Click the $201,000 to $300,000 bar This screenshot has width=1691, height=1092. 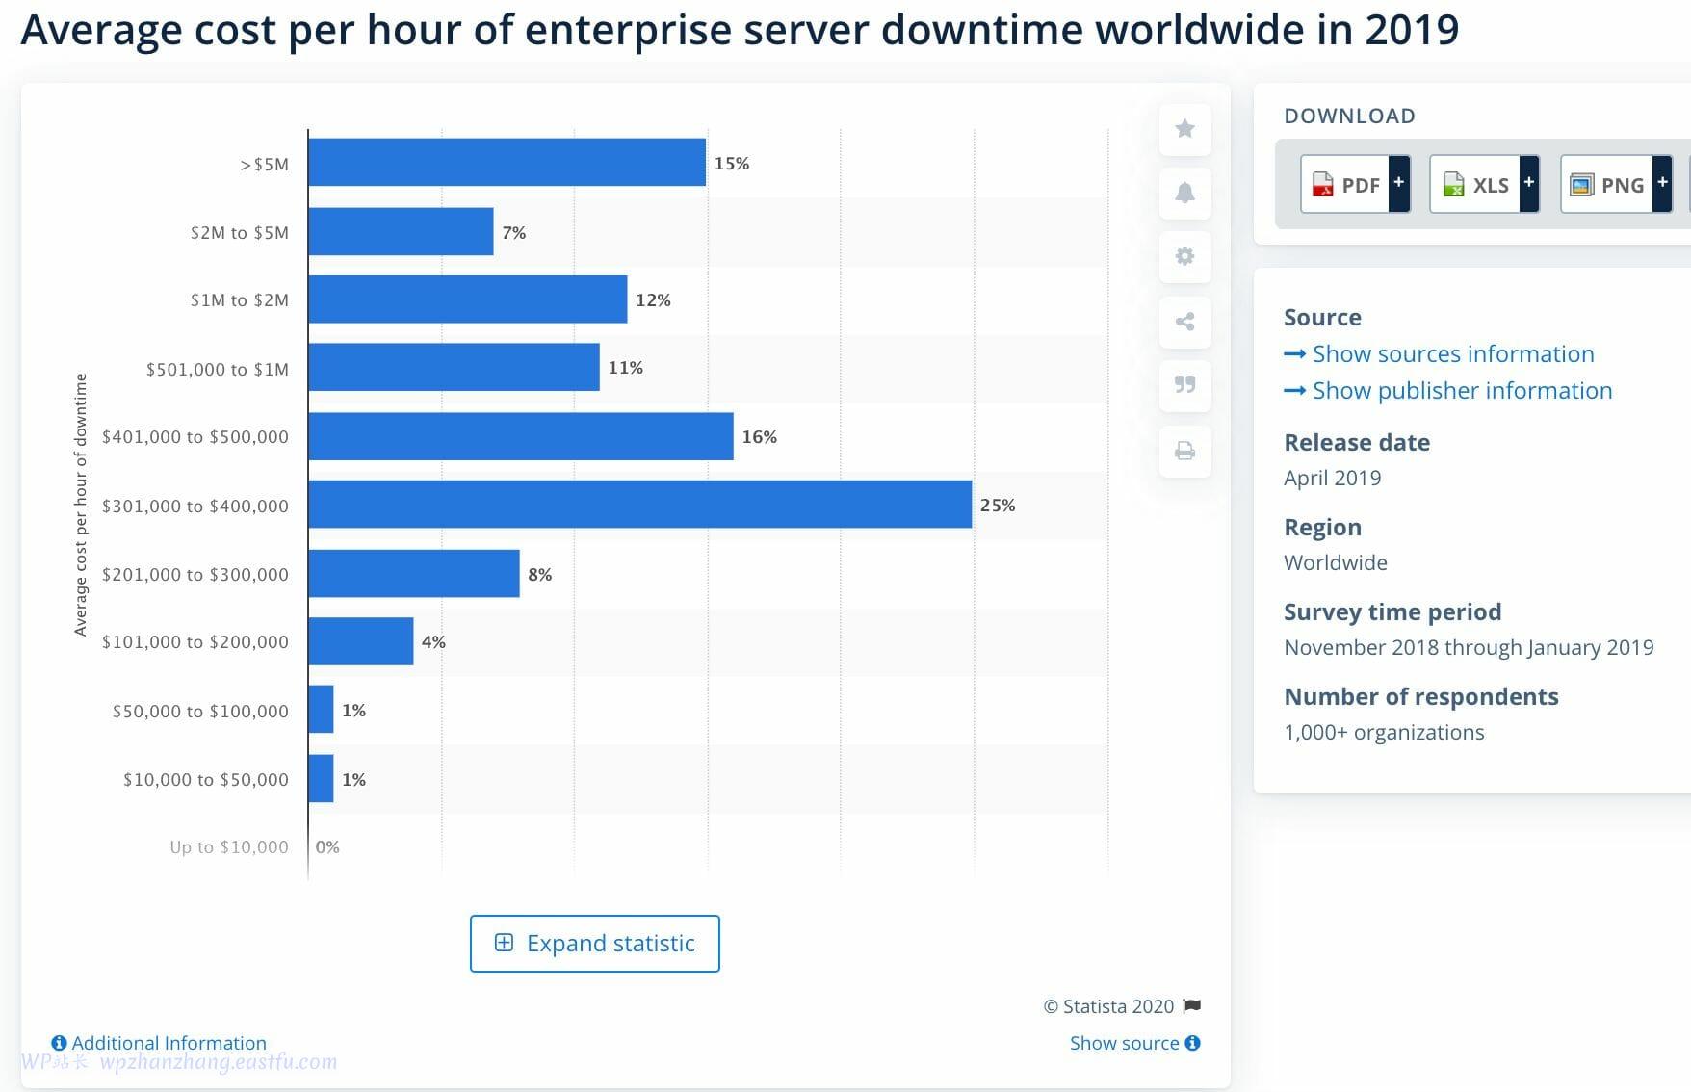pos(414,574)
